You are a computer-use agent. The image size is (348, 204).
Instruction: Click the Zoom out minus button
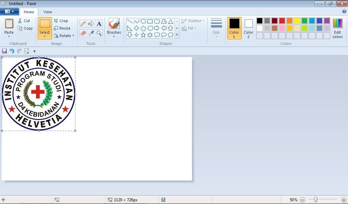pyautogui.click(x=302, y=200)
